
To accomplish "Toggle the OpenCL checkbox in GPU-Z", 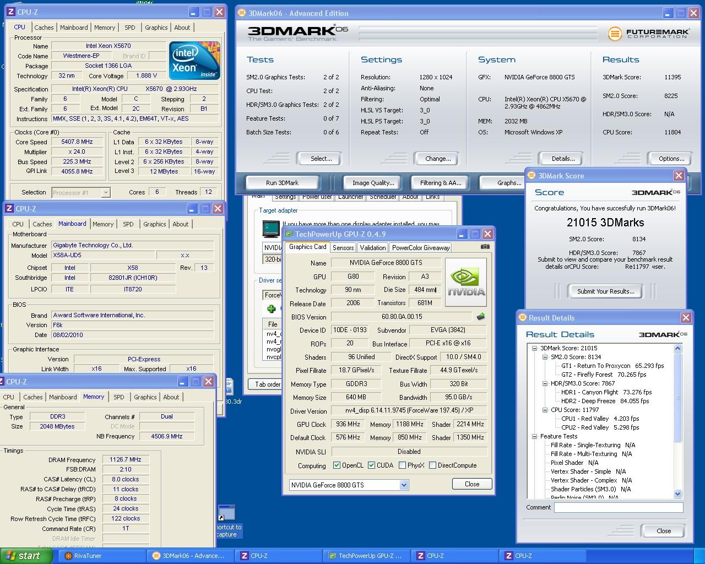I will click(x=337, y=465).
